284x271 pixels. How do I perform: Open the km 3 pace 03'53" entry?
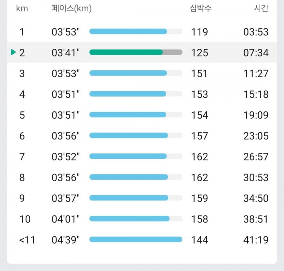tap(66, 73)
